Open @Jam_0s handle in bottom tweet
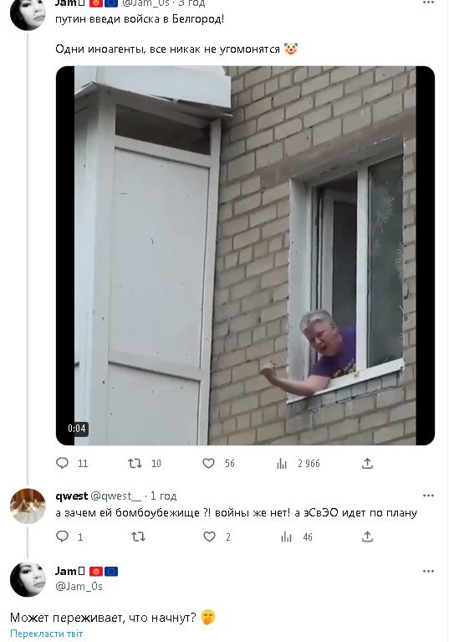 tap(79, 586)
